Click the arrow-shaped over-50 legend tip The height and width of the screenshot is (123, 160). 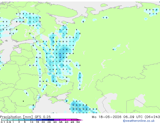[80, 120]
